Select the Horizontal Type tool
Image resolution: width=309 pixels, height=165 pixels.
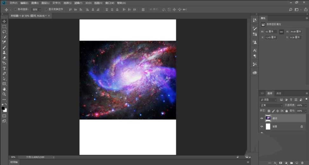(4, 68)
